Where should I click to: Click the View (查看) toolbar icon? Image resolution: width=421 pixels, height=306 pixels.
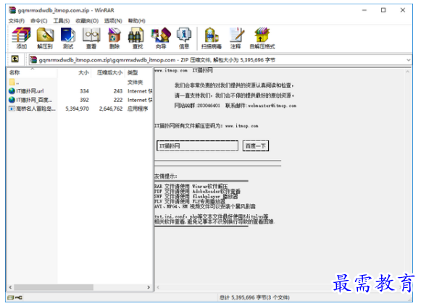tap(91, 35)
